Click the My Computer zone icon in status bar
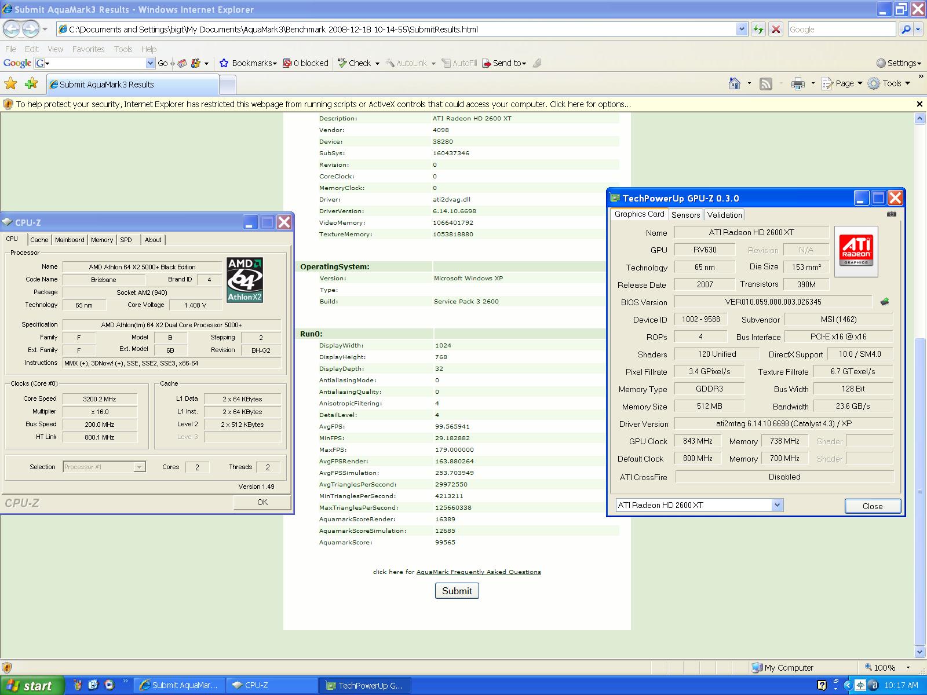Viewport: 927px width, 695px height. point(757,668)
